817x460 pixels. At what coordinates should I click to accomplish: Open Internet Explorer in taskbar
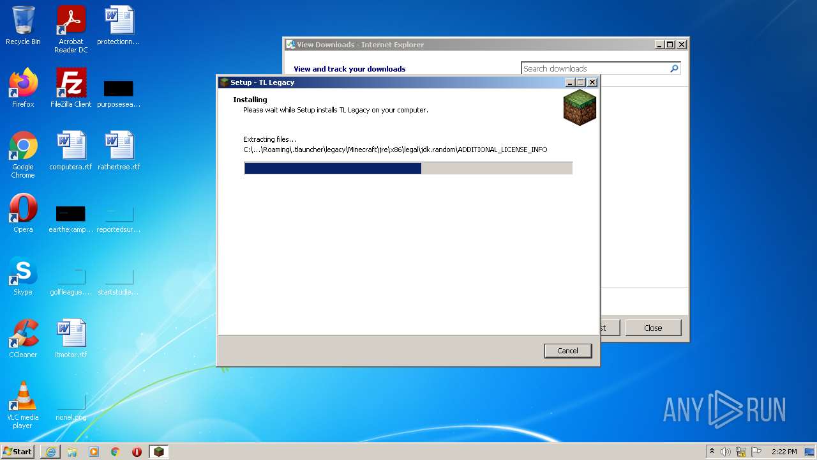click(x=50, y=452)
